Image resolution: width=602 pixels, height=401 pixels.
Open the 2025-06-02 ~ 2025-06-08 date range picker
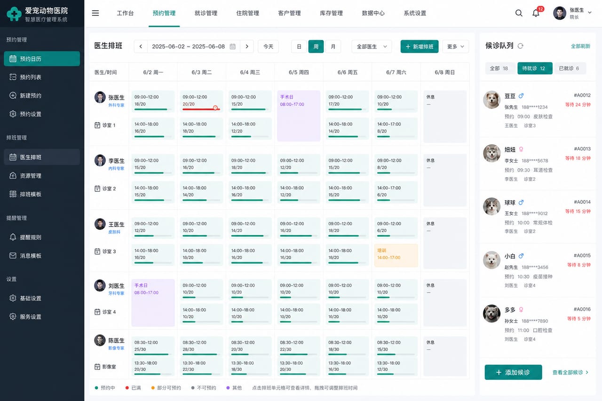tap(193, 47)
